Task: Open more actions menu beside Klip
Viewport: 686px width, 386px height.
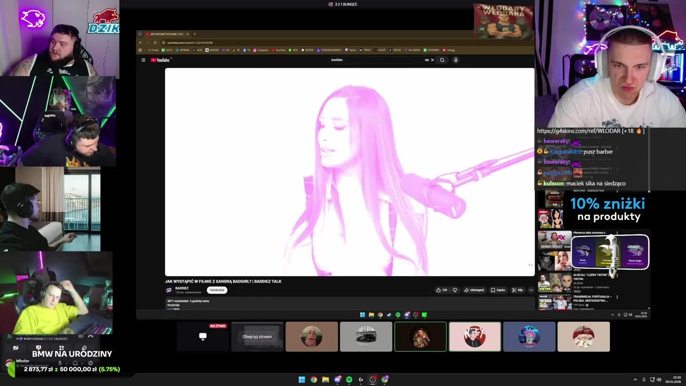Action: [x=531, y=290]
